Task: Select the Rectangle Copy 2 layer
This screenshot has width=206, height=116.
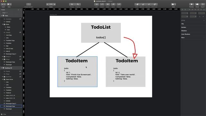Action: point(11,54)
